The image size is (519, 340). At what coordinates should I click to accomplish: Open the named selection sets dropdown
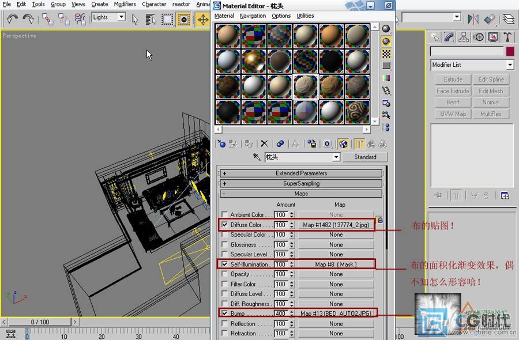(x=457, y=17)
